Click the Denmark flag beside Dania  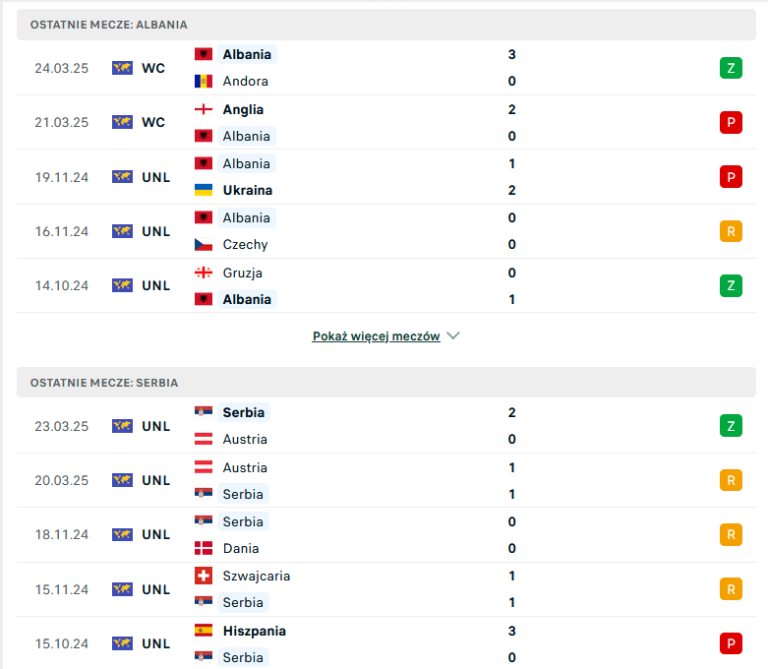pyautogui.click(x=204, y=548)
